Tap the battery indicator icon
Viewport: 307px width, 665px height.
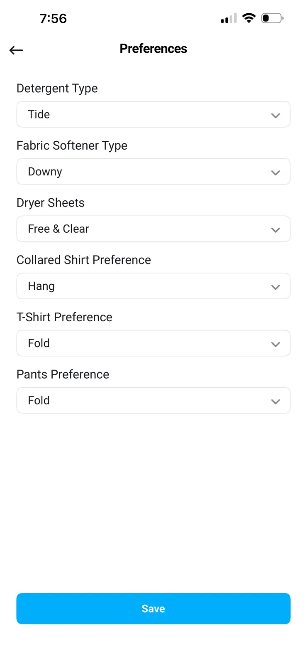[272, 18]
